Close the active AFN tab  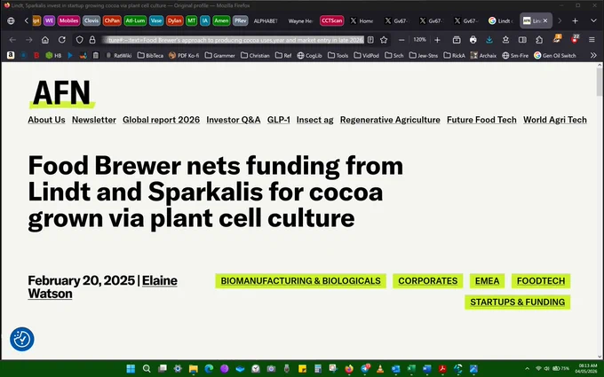pos(545,20)
